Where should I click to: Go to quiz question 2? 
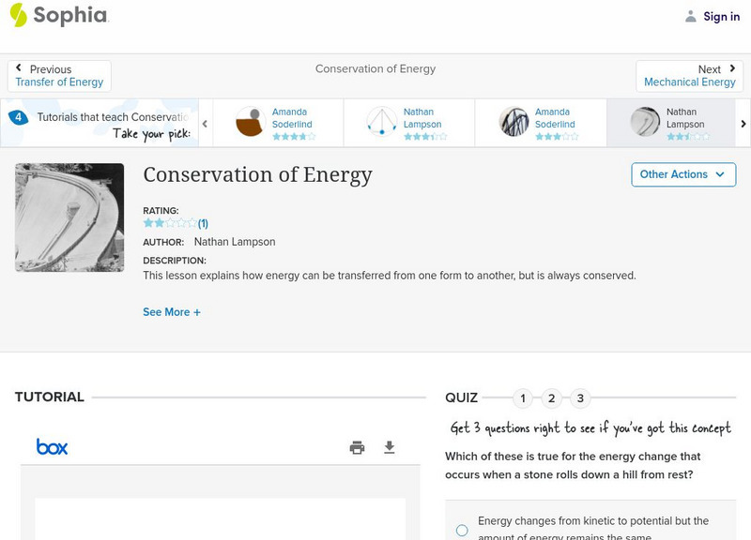tap(552, 398)
